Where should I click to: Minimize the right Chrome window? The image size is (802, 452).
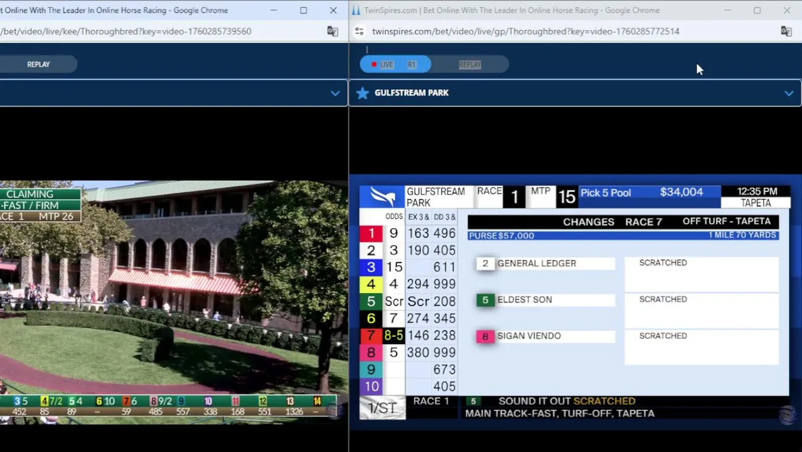[727, 10]
